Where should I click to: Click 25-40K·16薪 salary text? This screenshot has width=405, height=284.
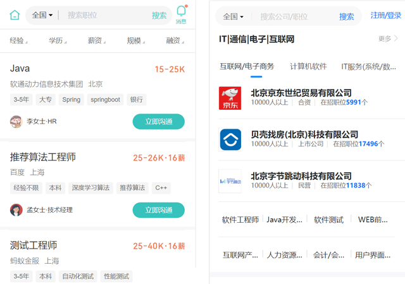coord(159,246)
